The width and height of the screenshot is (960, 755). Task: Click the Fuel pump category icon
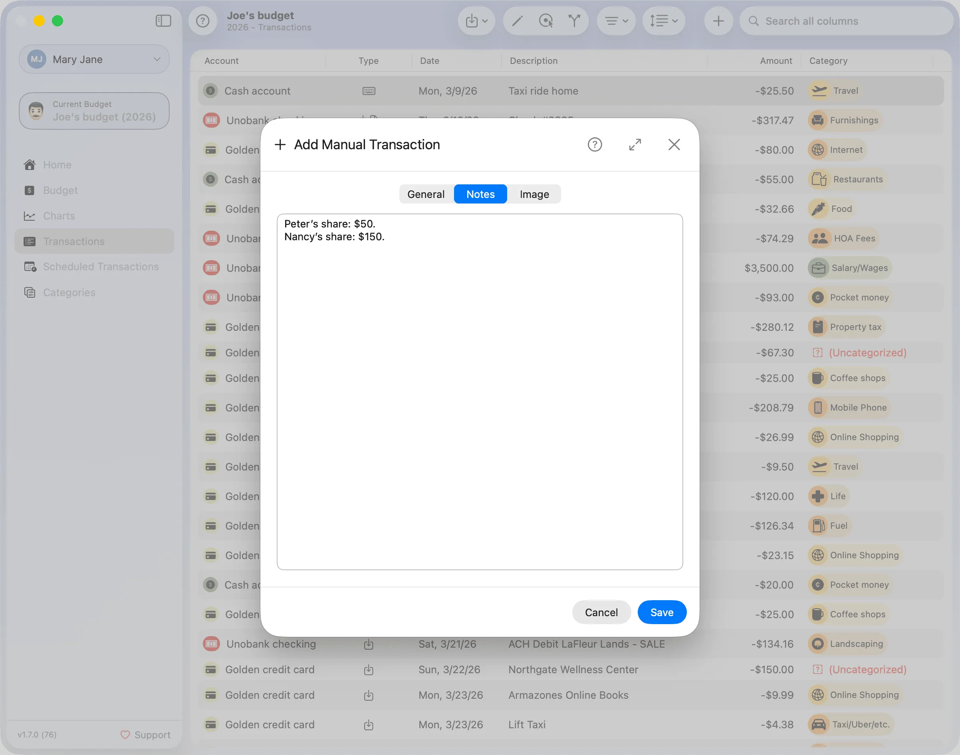coord(818,526)
